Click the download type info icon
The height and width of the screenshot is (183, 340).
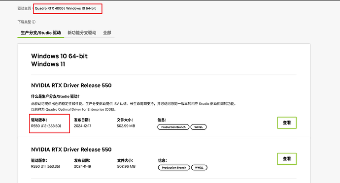click(x=34, y=22)
